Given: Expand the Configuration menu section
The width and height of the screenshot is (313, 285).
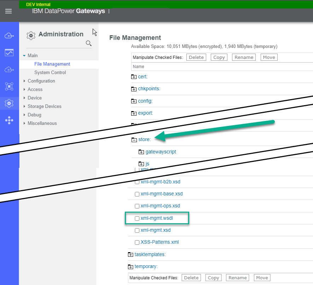Looking at the screenshot, I should click(x=41, y=81).
